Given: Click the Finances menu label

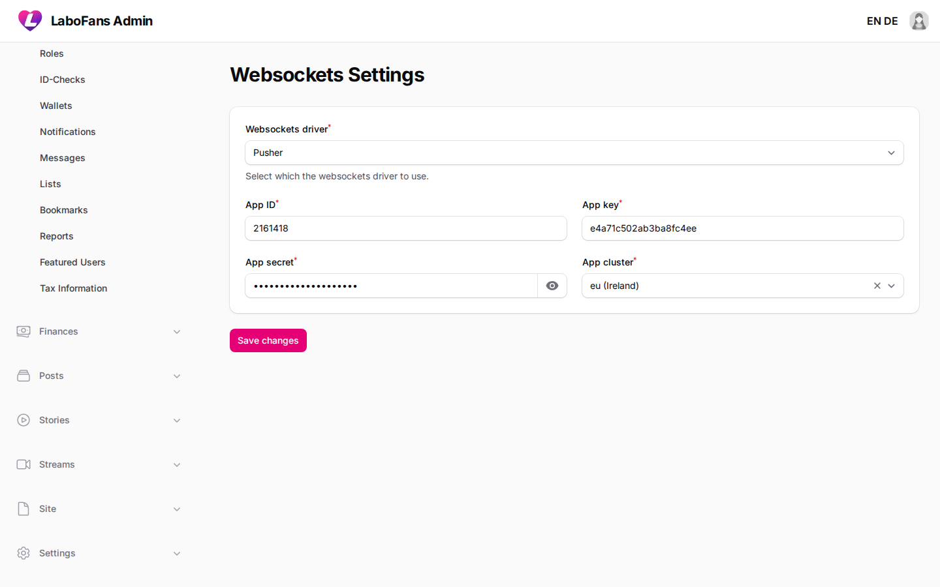Looking at the screenshot, I should pos(59,331).
